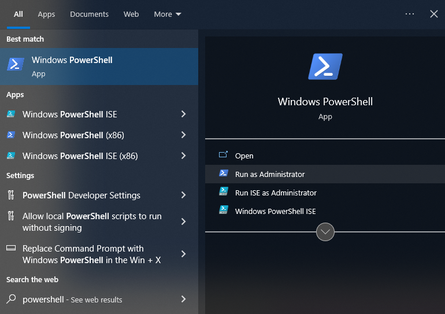Expand more actions with the down chevron

tap(325, 232)
